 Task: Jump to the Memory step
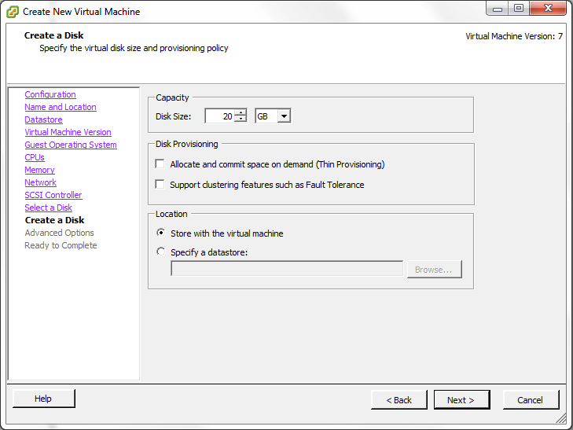click(39, 170)
